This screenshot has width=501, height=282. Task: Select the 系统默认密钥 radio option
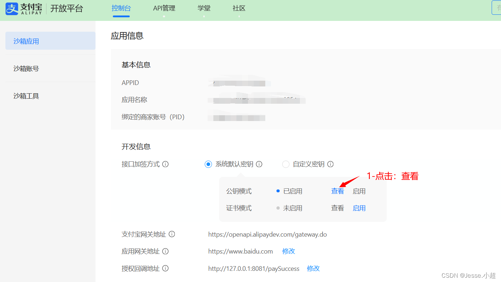pyautogui.click(x=208, y=164)
